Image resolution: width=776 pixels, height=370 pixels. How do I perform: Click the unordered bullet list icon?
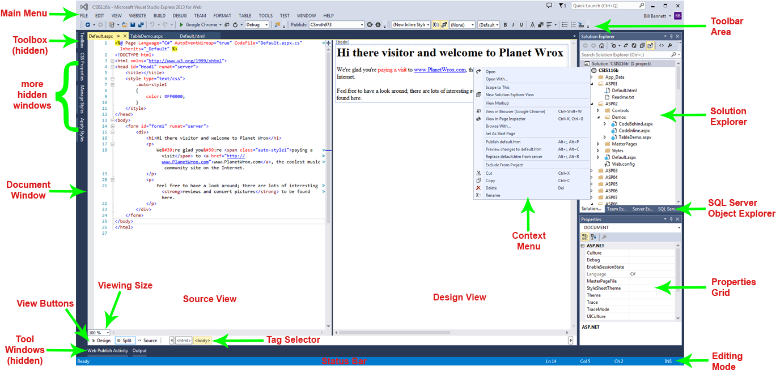click(565, 25)
